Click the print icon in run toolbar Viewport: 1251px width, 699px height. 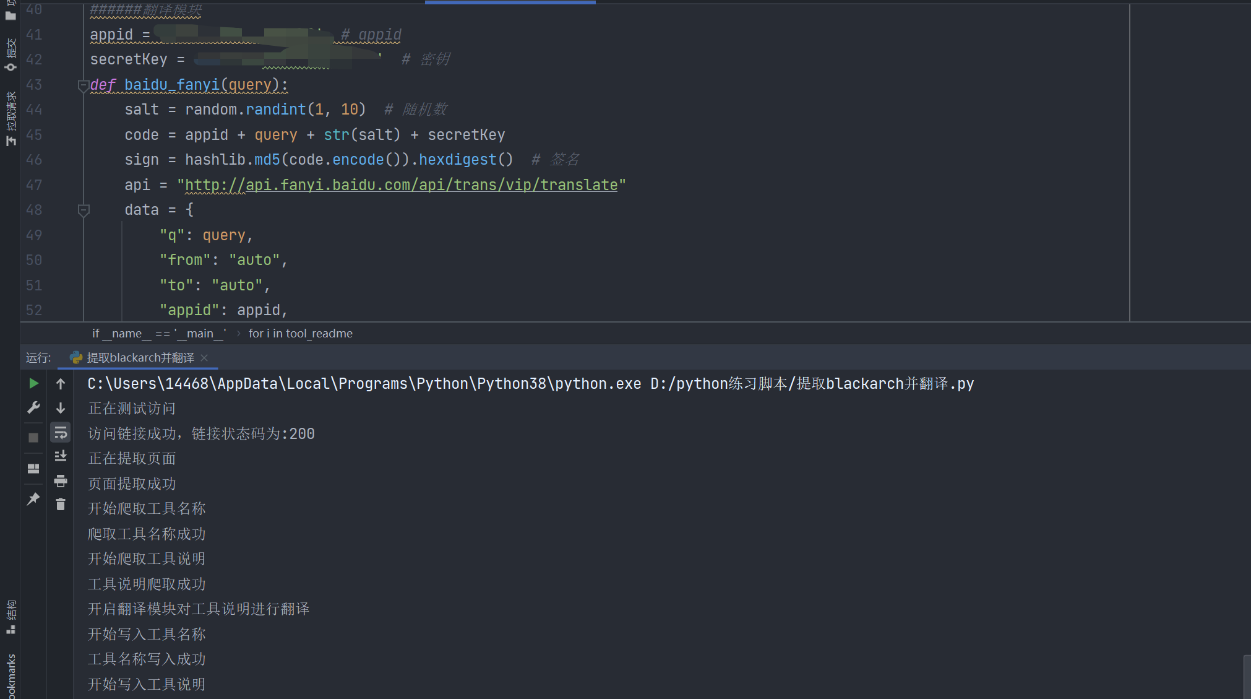coord(61,480)
